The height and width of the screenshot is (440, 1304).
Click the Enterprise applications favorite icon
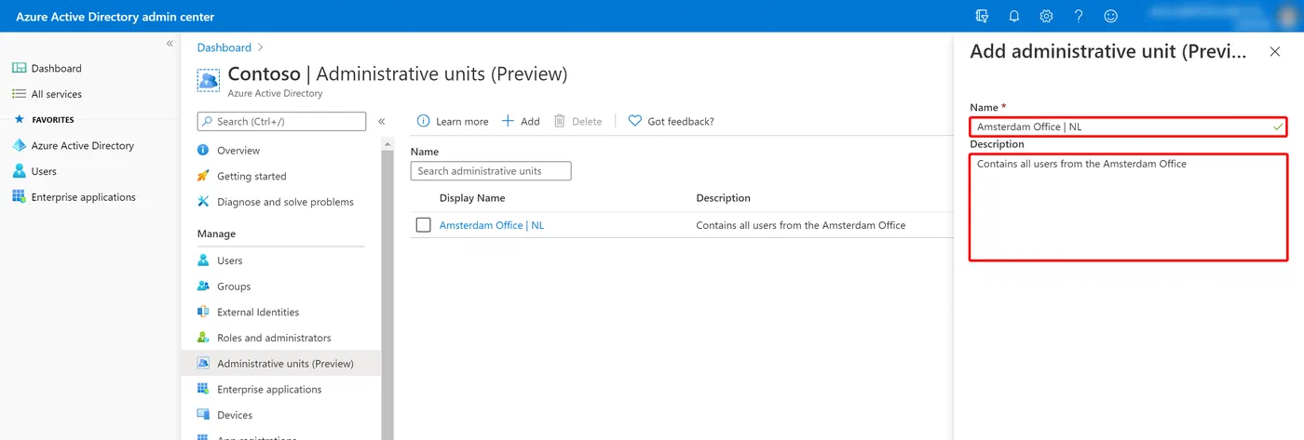click(19, 197)
